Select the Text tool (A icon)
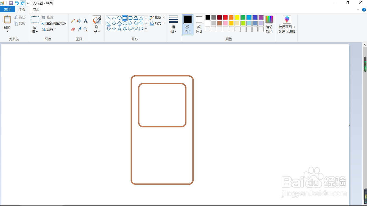The height and width of the screenshot is (206, 367). [85, 21]
